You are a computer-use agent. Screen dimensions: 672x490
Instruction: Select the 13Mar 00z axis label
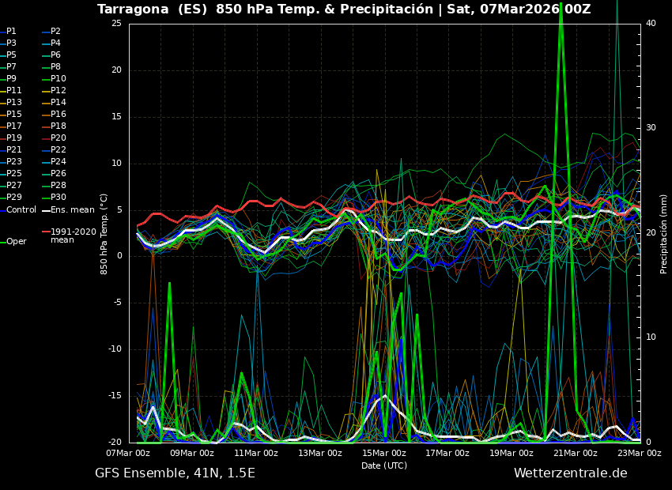320,453
